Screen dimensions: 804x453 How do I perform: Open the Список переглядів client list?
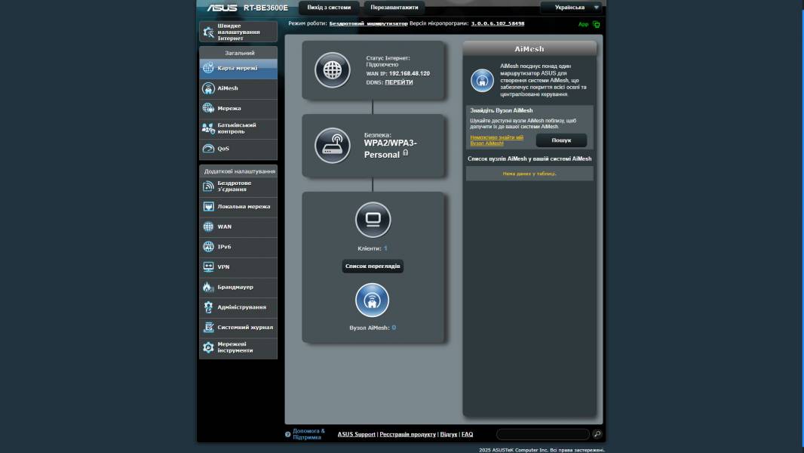coord(373,267)
